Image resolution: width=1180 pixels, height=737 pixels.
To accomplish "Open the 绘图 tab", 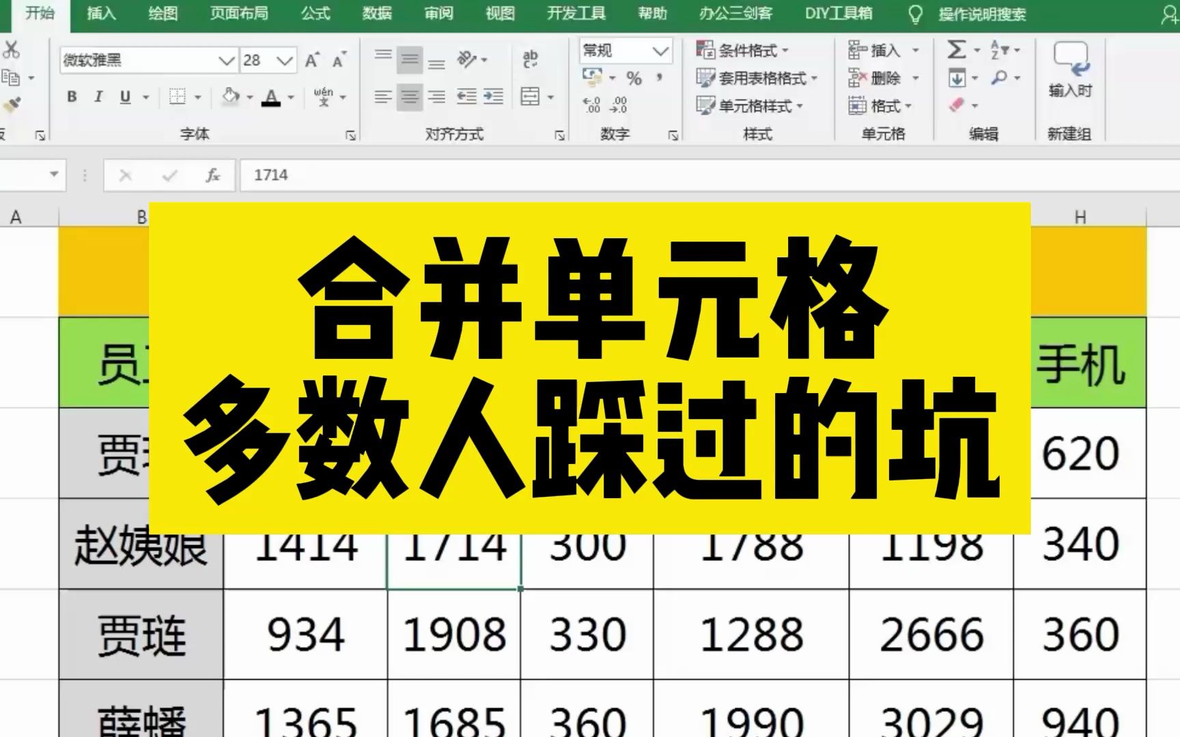I will pyautogui.click(x=163, y=13).
